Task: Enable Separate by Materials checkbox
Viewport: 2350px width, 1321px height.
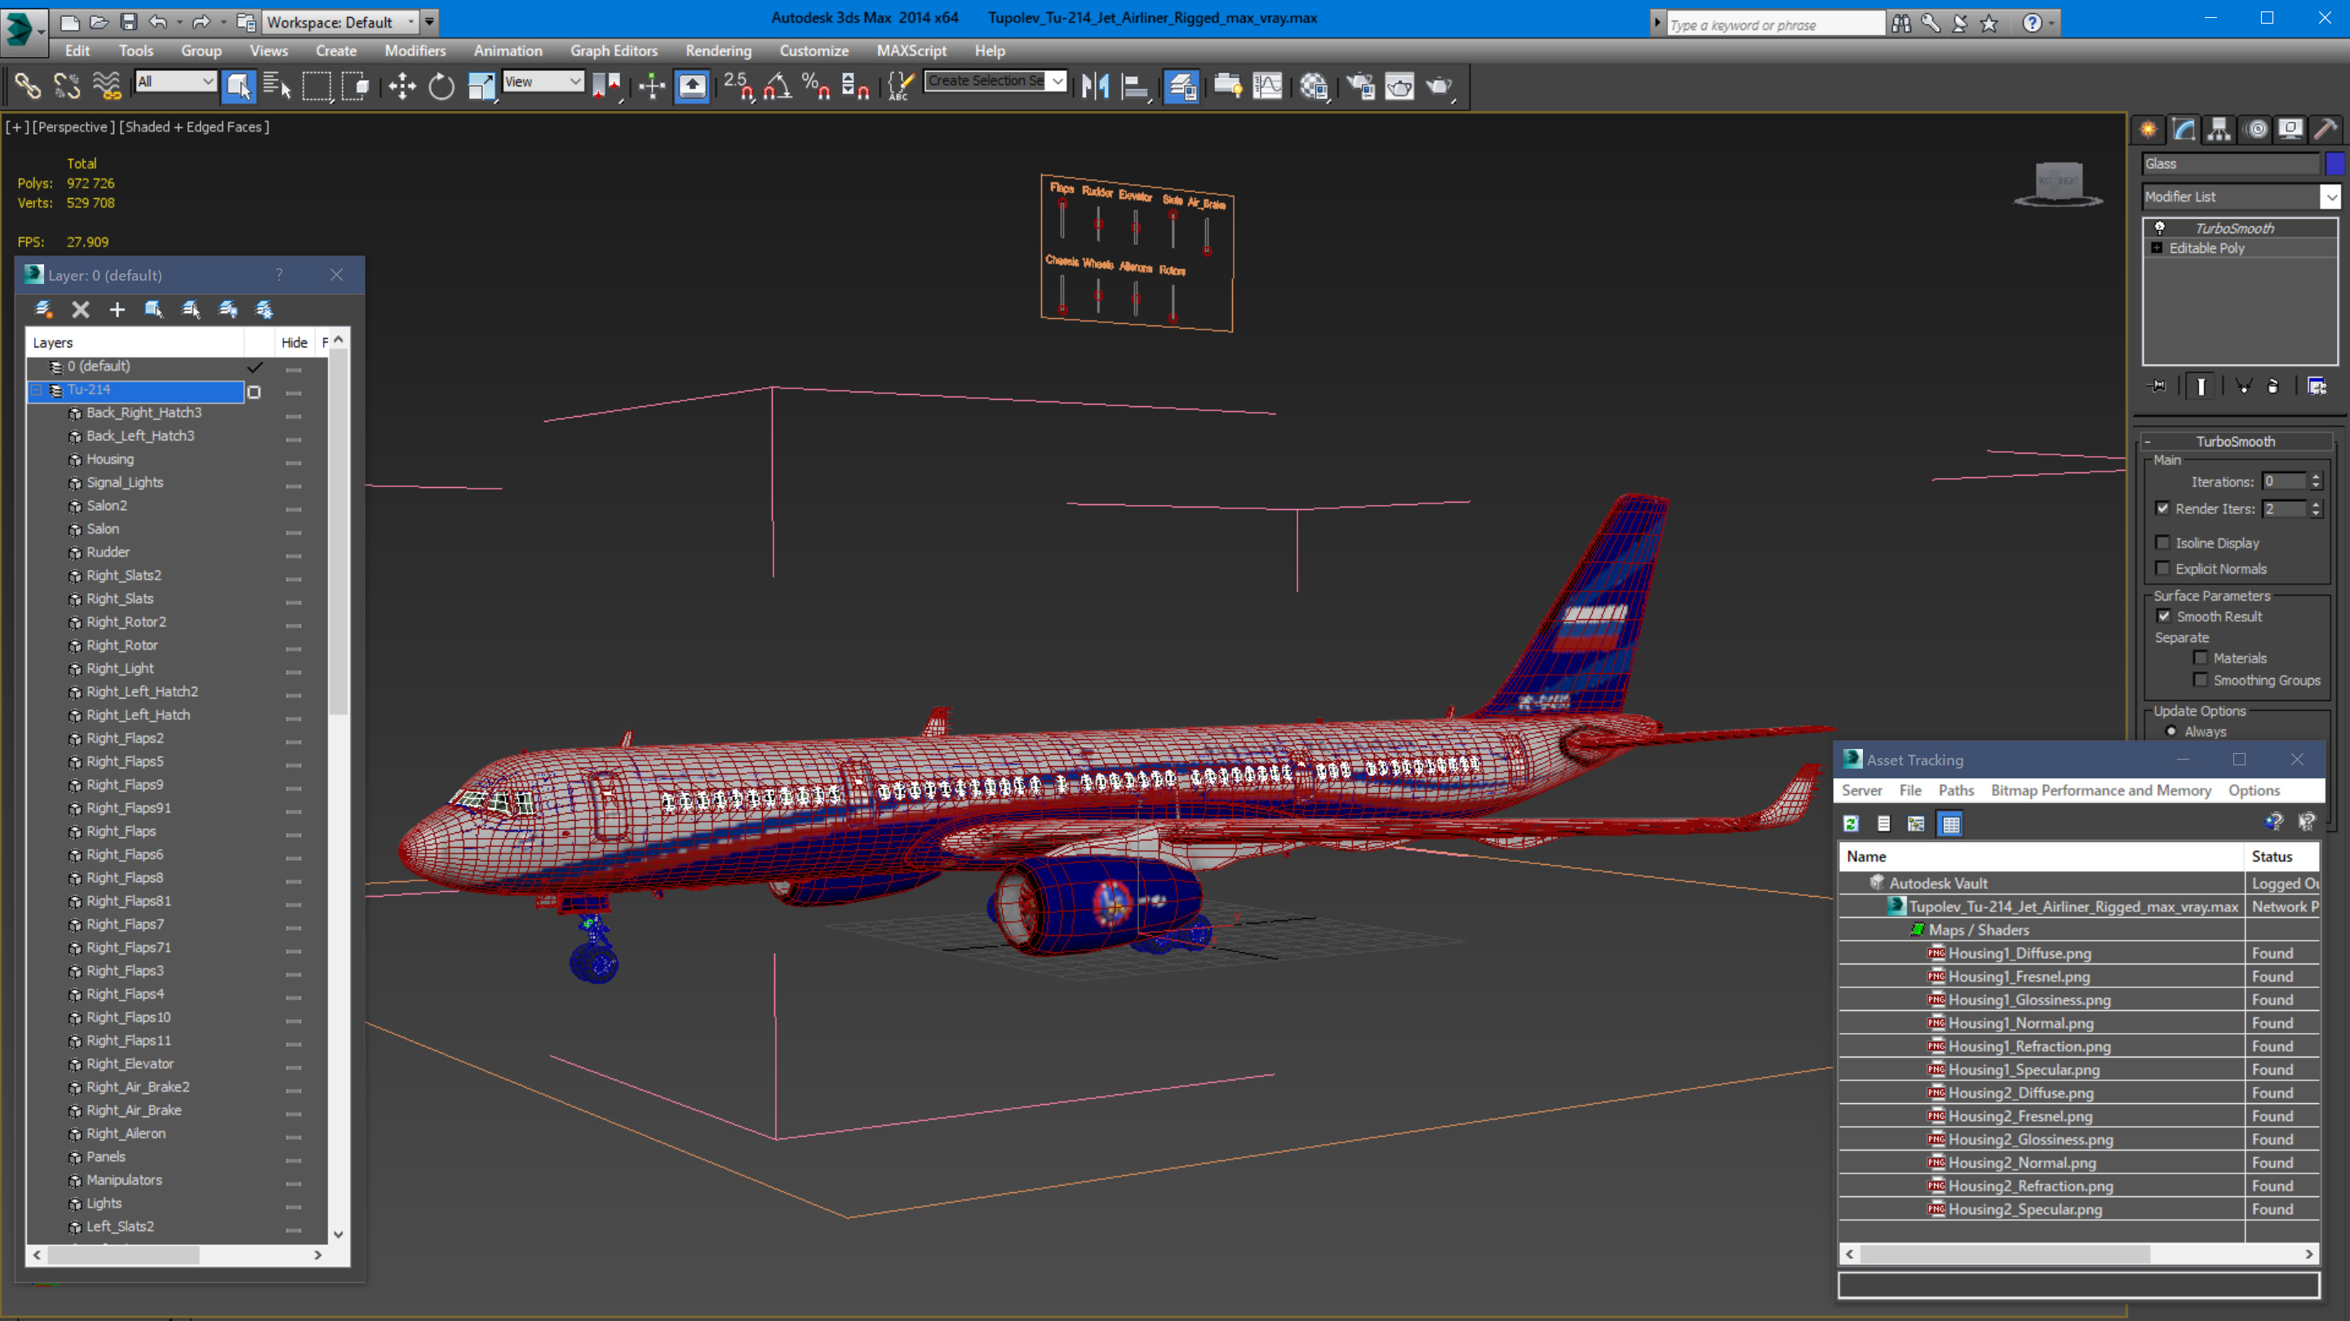Action: click(2201, 658)
